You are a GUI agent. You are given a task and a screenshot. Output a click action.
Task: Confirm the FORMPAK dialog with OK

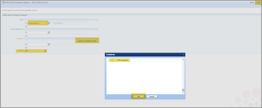pos(138,96)
